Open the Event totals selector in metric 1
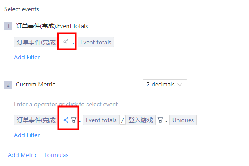249x166 pixels. [96, 42]
